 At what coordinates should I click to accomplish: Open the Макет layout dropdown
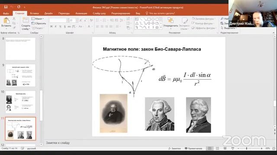[x=38, y=19]
